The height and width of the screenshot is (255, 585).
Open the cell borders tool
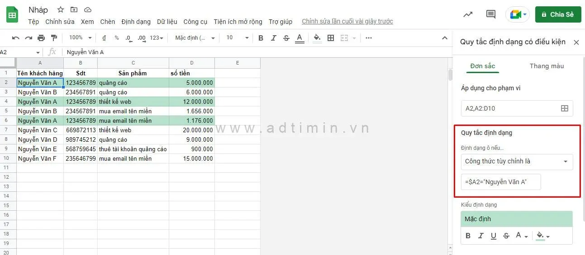click(331, 38)
